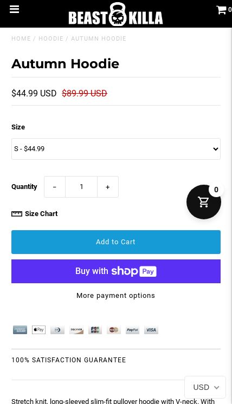Focus the quantity number input field
Image resolution: width=232 pixels, height=404 pixels.
pos(81,187)
